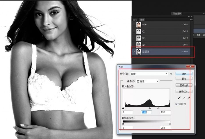Screen dimensions: 205x139
Task: Select the white point eyedropper in Levels
Action: 188,98
